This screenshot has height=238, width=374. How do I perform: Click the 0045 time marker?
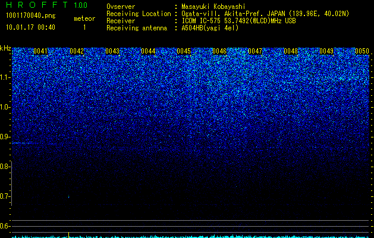click(184, 51)
